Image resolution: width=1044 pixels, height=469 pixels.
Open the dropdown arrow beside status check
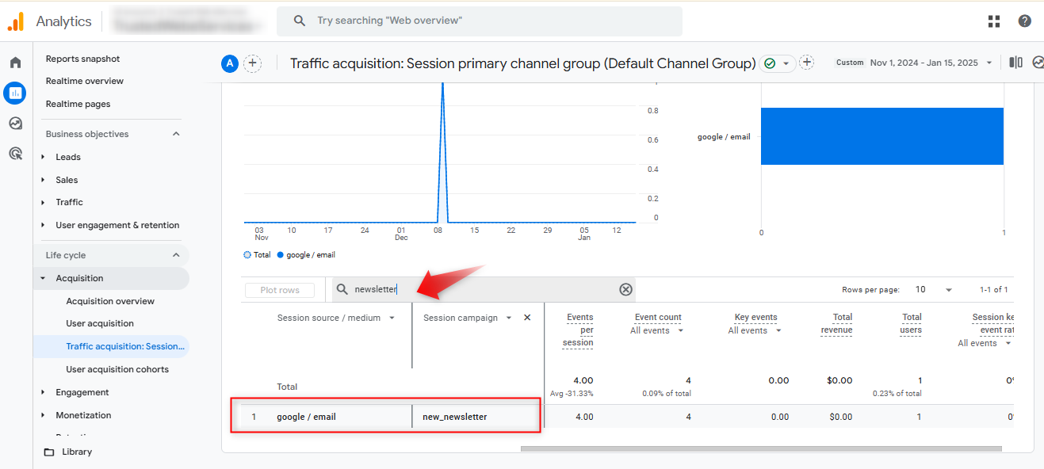(x=786, y=63)
